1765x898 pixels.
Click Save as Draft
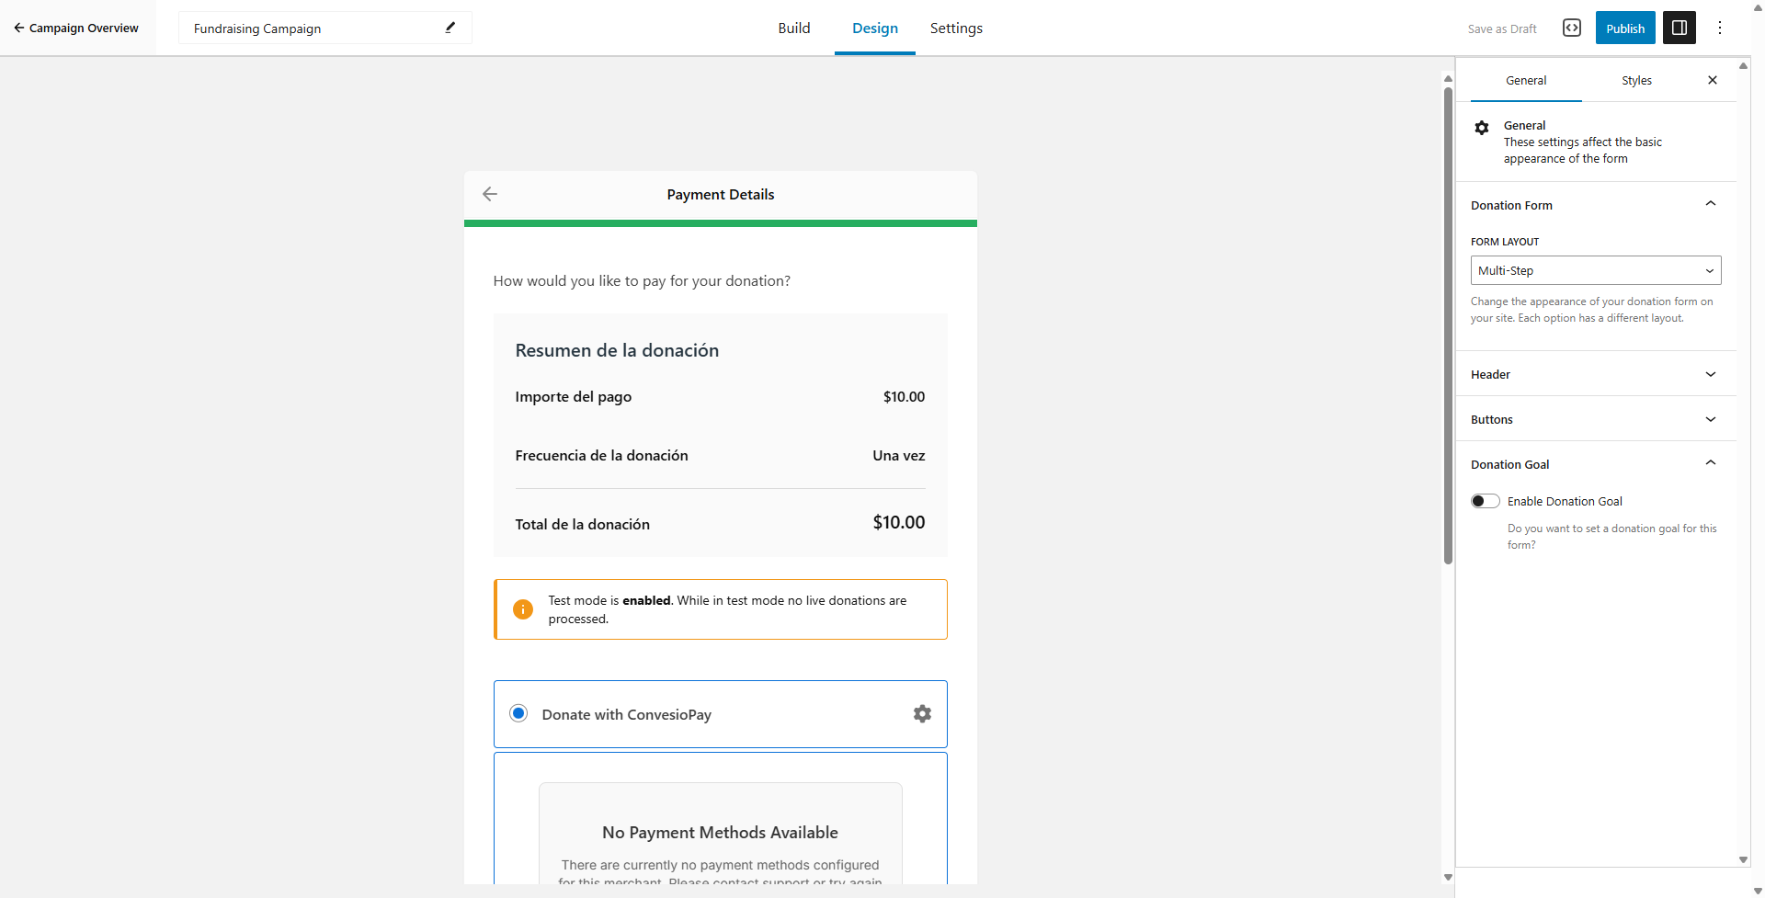coord(1501,28)
